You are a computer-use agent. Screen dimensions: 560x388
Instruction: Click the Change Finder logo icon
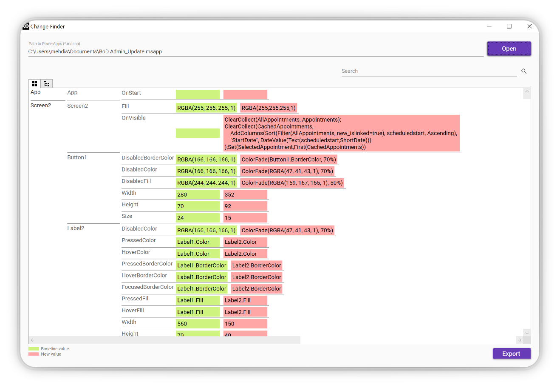click(x=26, y=26)
